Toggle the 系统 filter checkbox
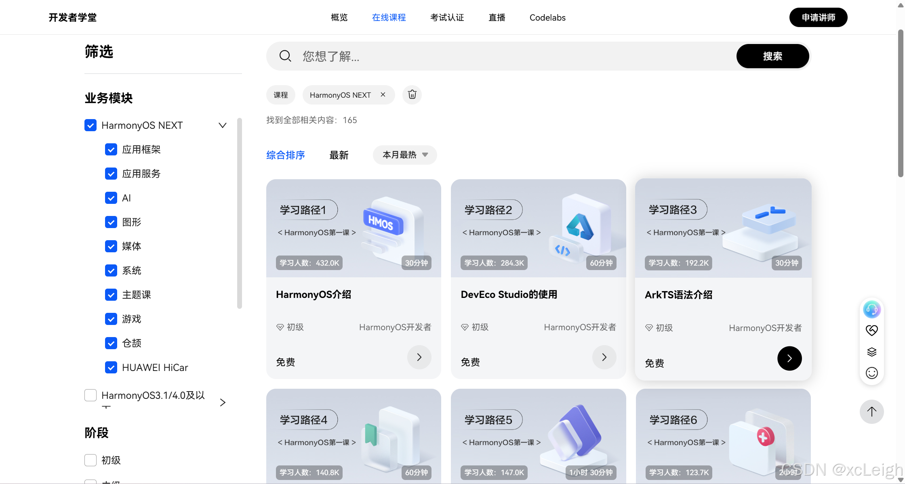The image size is (905, 484). [111, 270]
